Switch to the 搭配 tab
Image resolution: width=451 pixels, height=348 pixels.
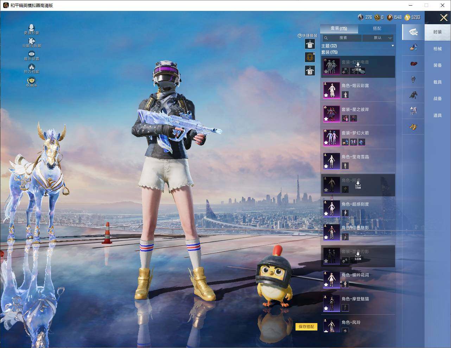point(377,28)
